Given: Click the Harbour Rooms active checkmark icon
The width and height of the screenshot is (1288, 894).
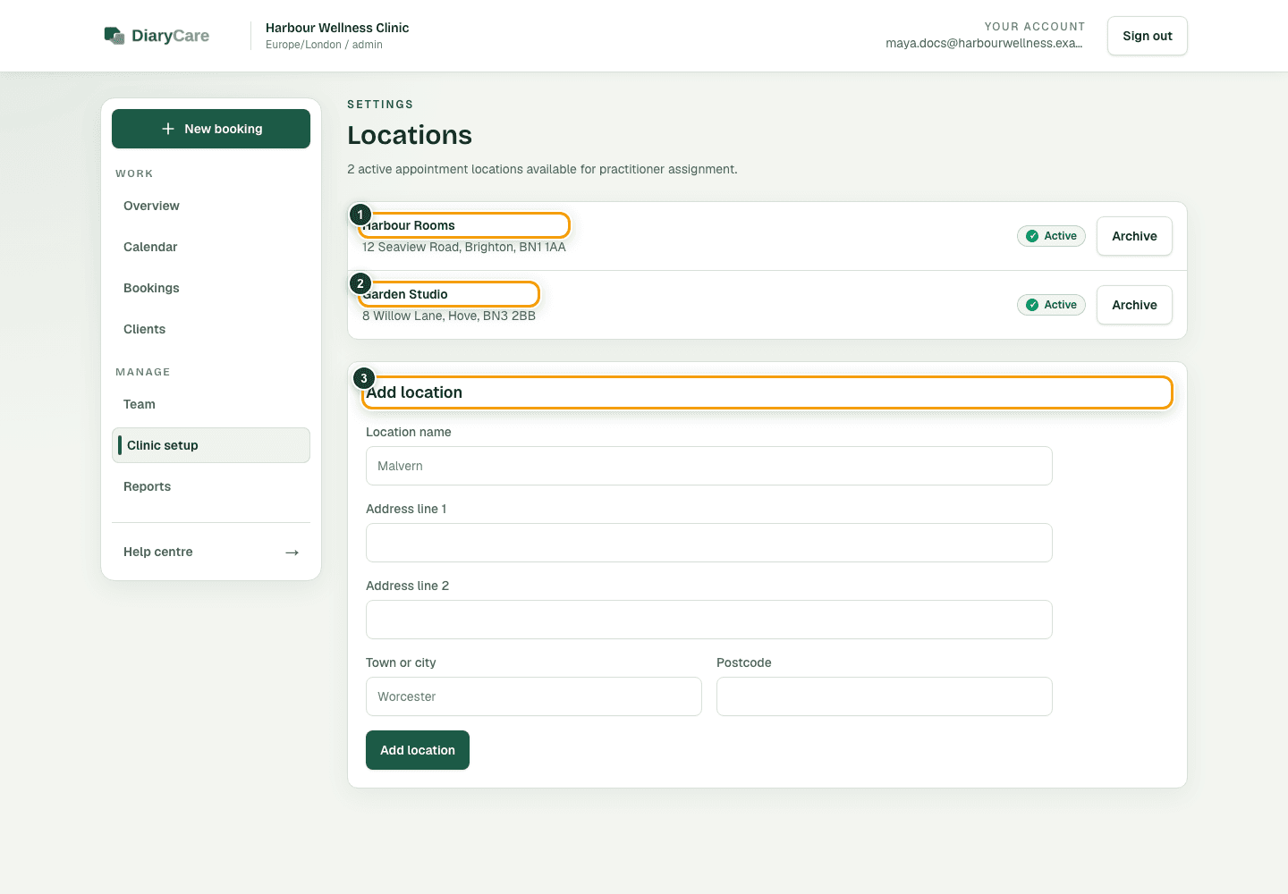Looking at the screenshot, I should click(x=1032, y=236).
